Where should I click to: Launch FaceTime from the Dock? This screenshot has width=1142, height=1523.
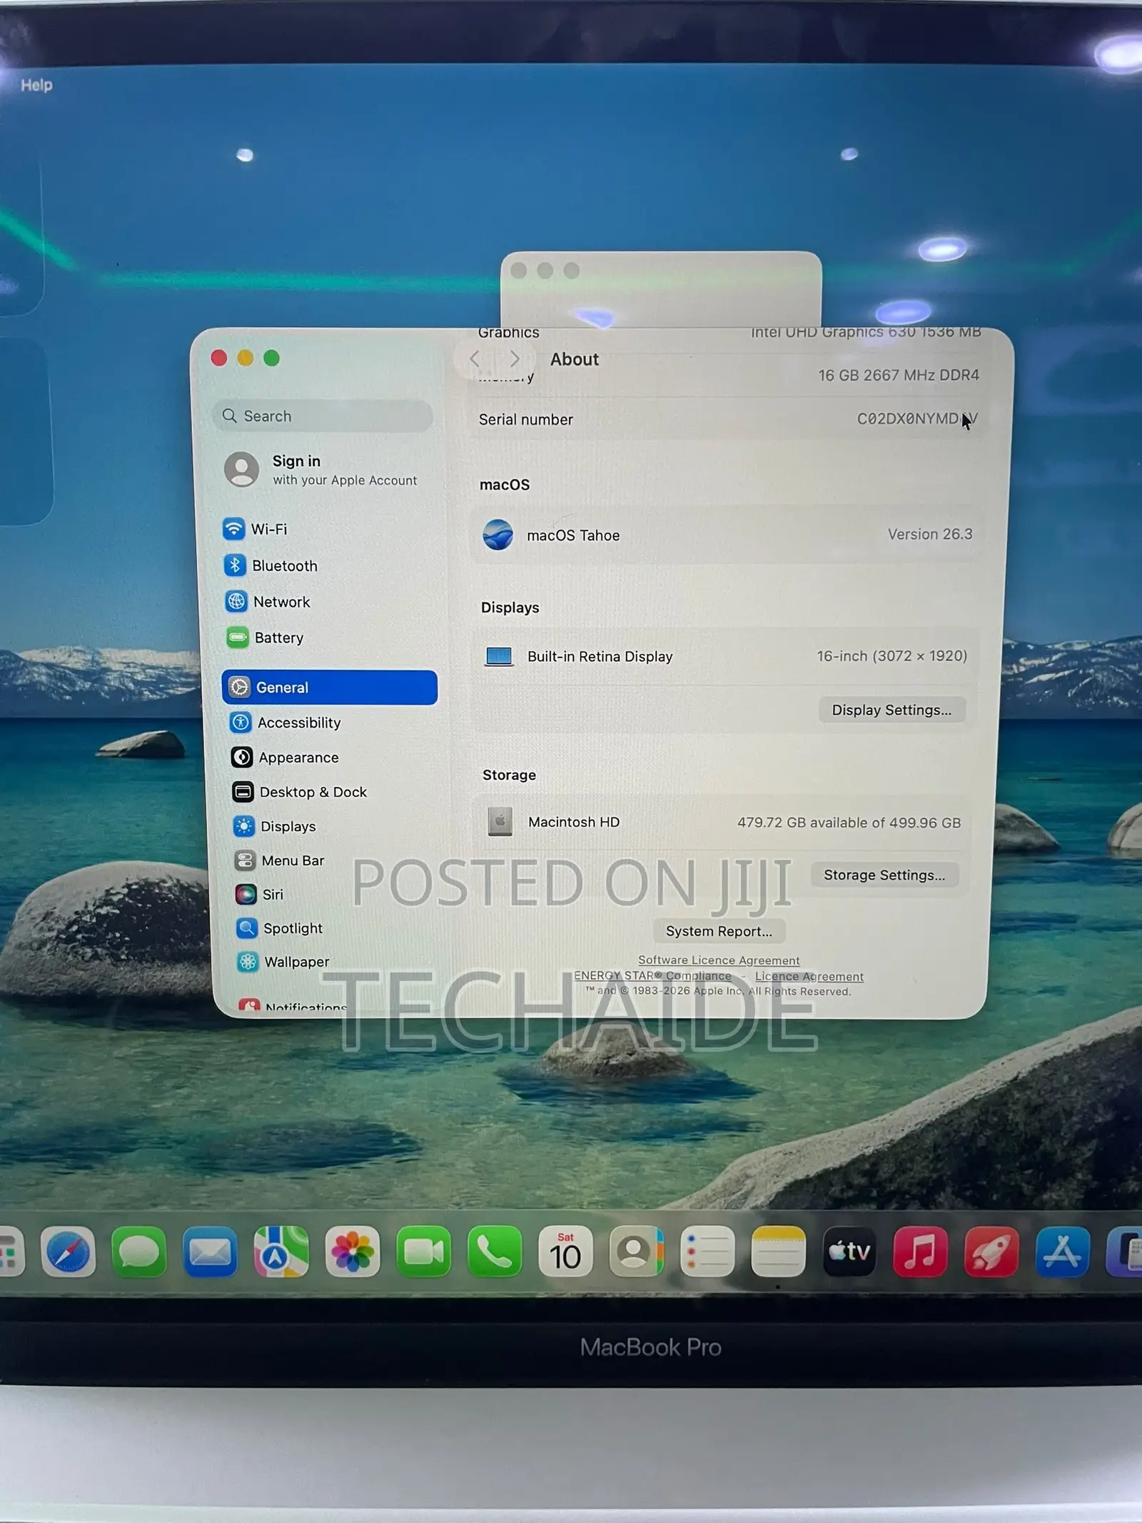[423, 1252]
